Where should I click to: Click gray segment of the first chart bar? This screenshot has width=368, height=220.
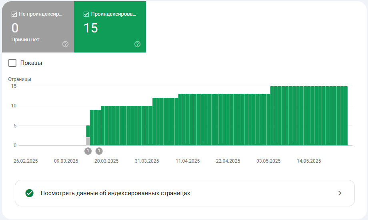(88, 141)
